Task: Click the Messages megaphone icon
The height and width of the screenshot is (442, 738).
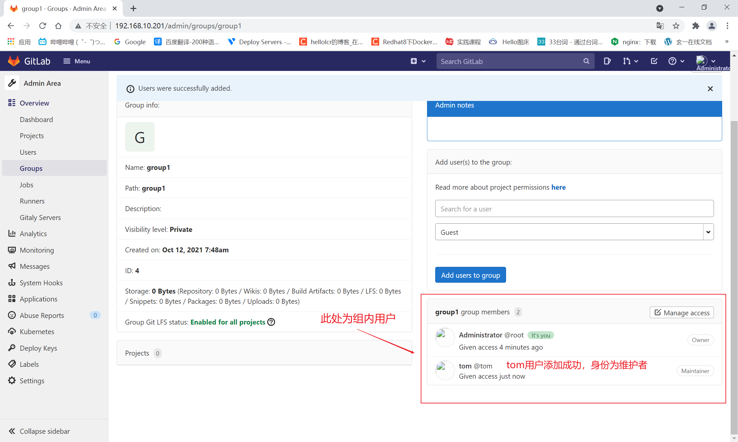Action: 12,266
